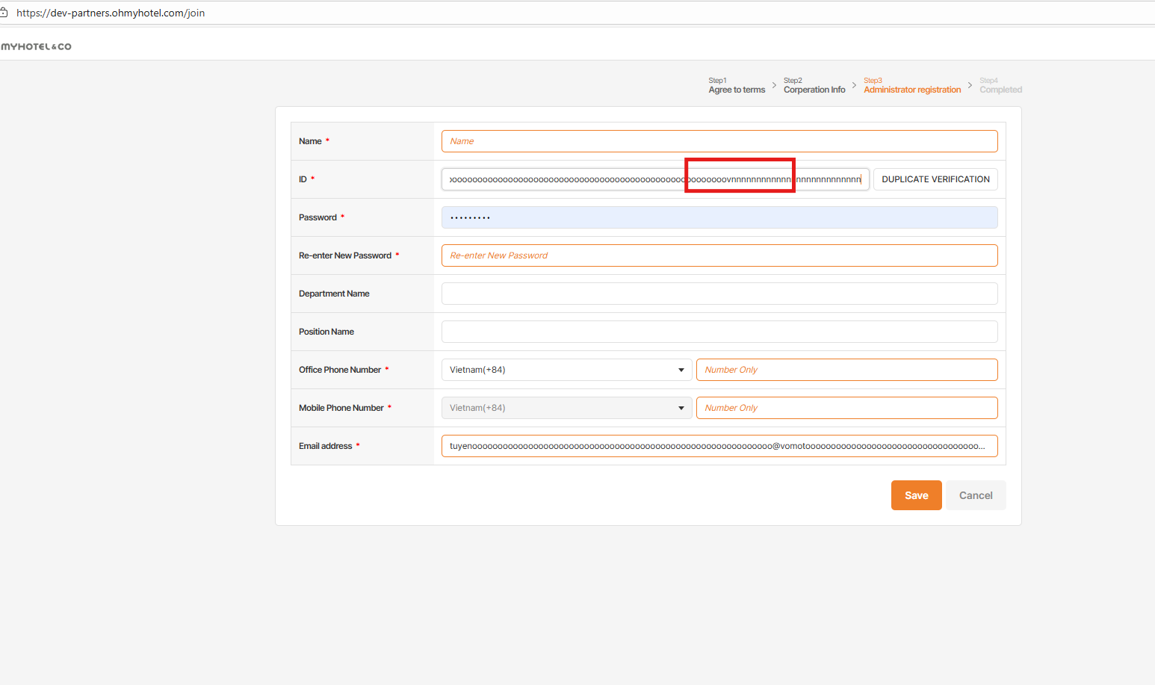Select Step4 Completed step
The image size is (1155, 685).
(1000, 86)
